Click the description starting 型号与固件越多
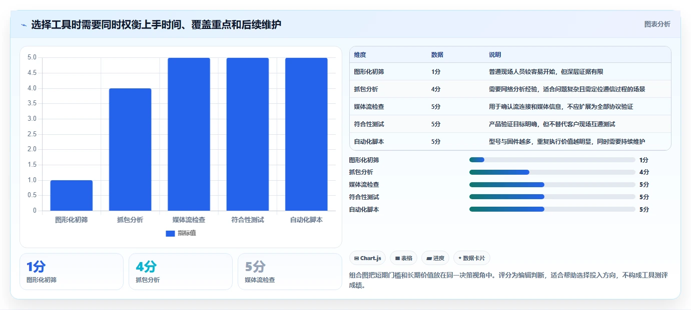This screenshot has height=310, width=691. tap(567, 142)
